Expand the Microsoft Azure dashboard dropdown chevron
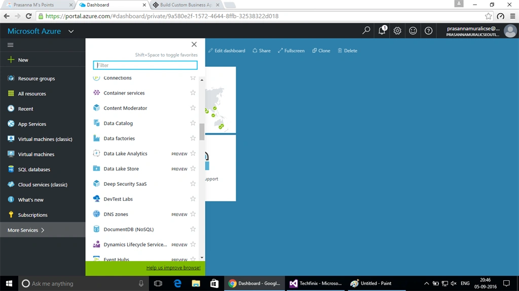Screen dimensions: 519x291 coord(71,31)
